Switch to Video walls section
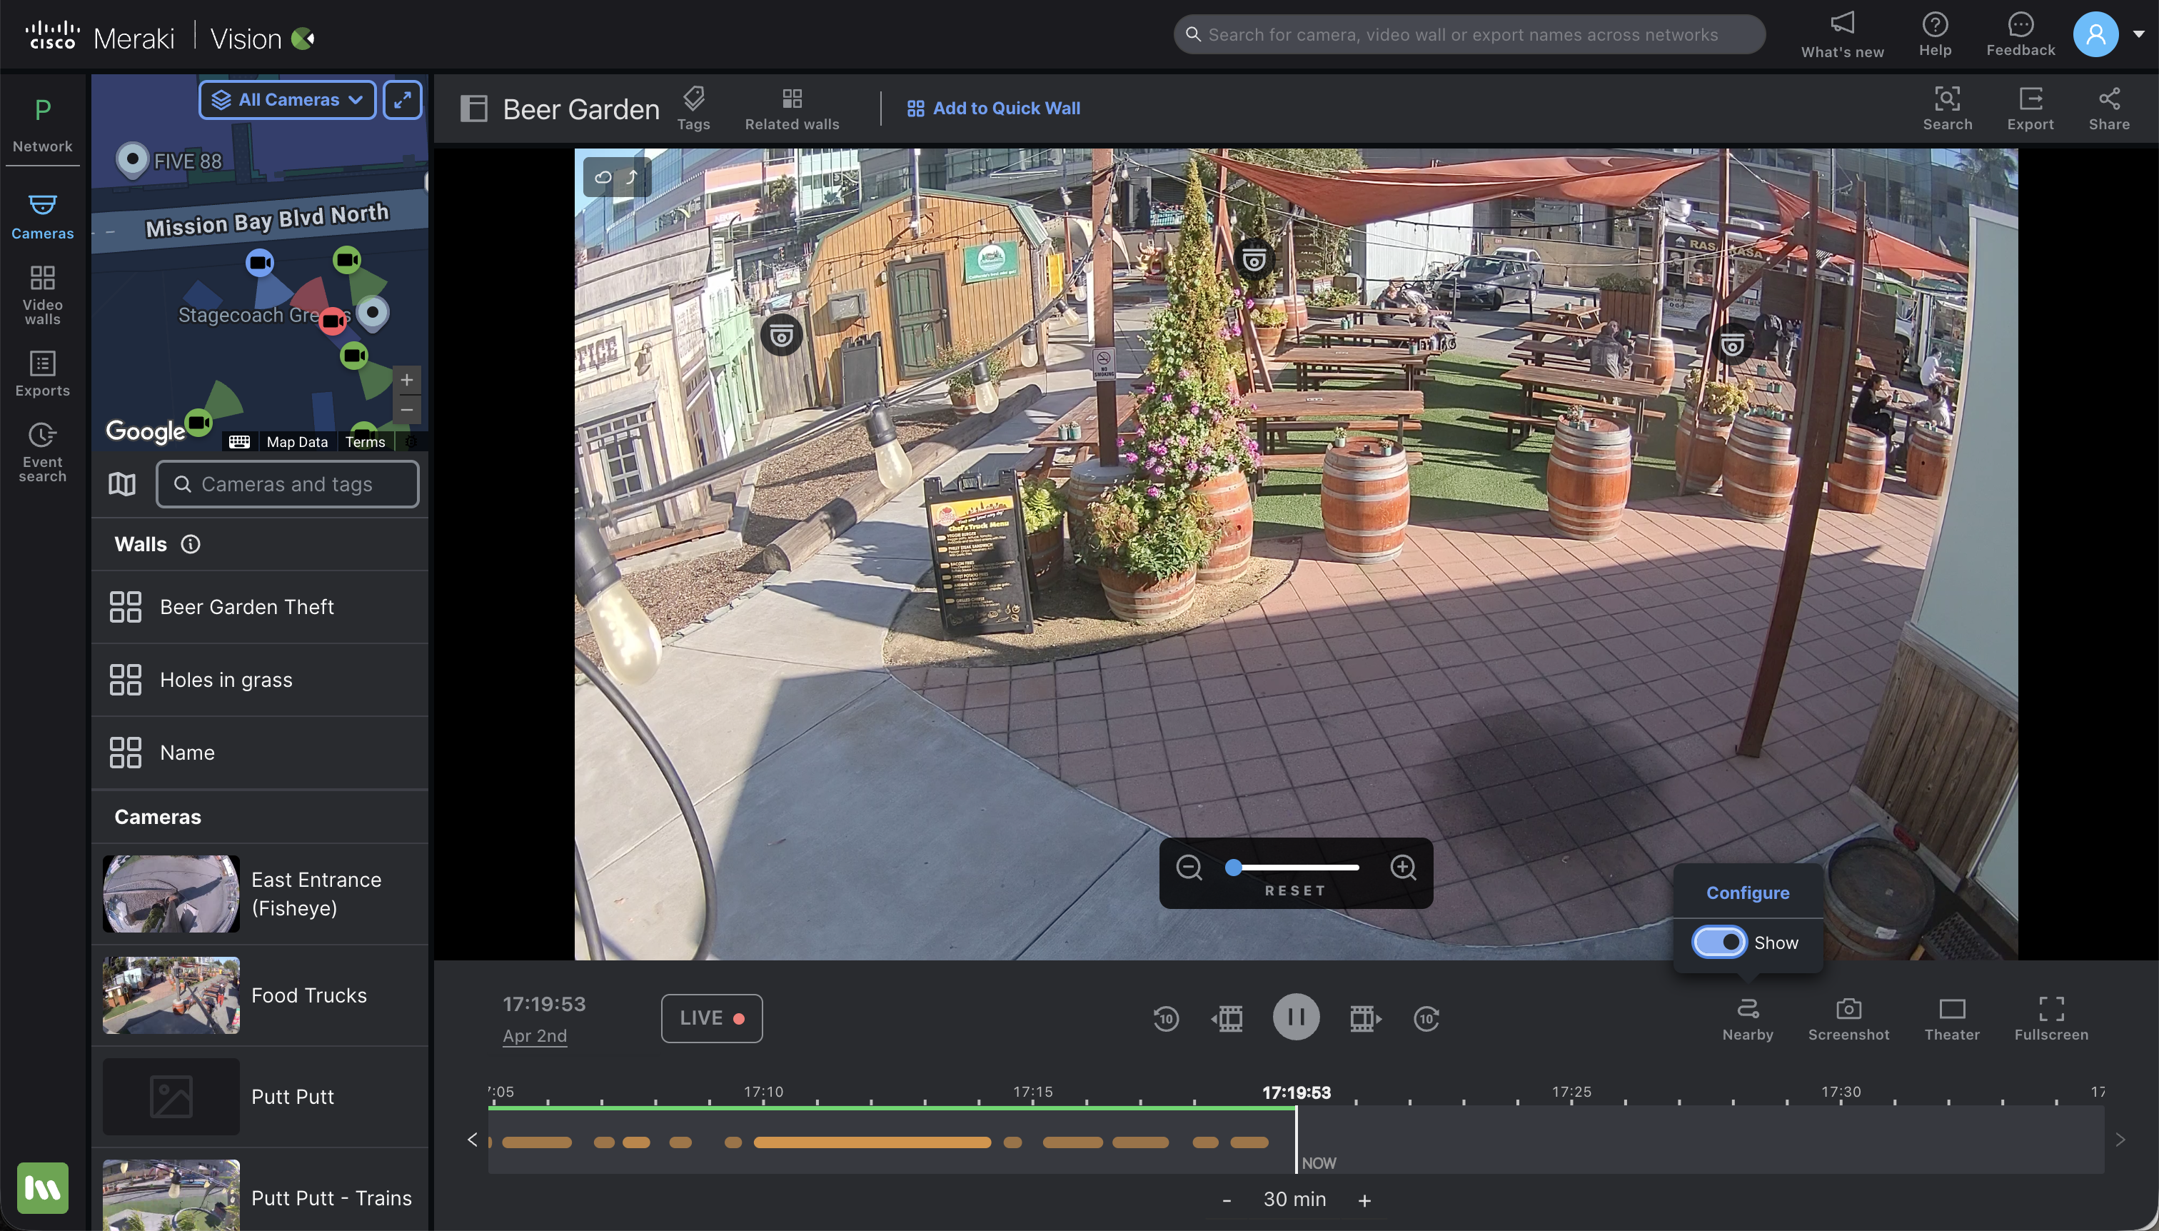Screen dimensions: 2159x1231 pyautogui.click(x=42, y=294)
